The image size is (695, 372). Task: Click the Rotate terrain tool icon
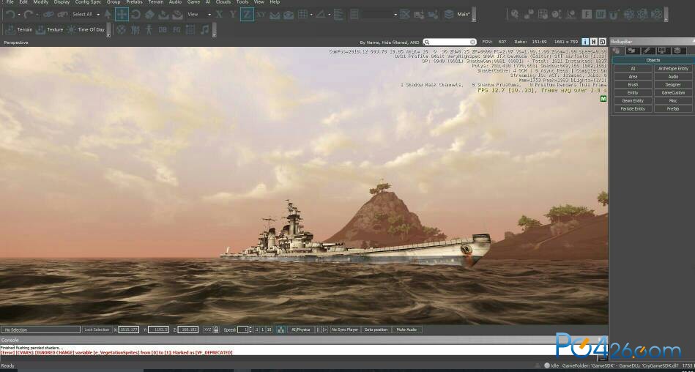(178, 14)
